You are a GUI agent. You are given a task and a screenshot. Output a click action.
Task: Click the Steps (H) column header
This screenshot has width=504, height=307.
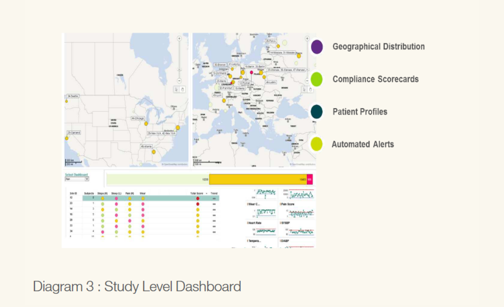point(102,193)
